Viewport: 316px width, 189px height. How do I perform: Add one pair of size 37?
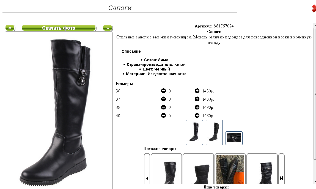(197, 99)
